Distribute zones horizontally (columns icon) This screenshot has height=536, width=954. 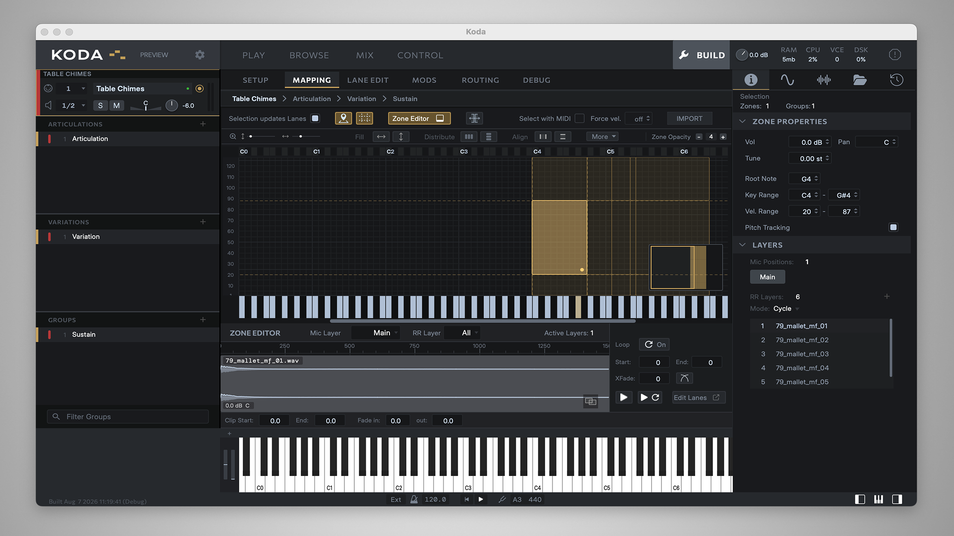pos(469,136)
